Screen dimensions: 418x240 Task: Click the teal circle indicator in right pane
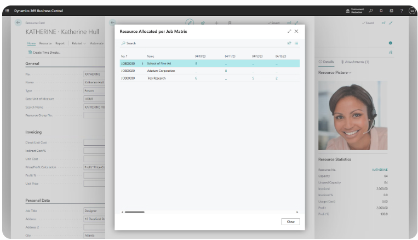tap(390, 43)
